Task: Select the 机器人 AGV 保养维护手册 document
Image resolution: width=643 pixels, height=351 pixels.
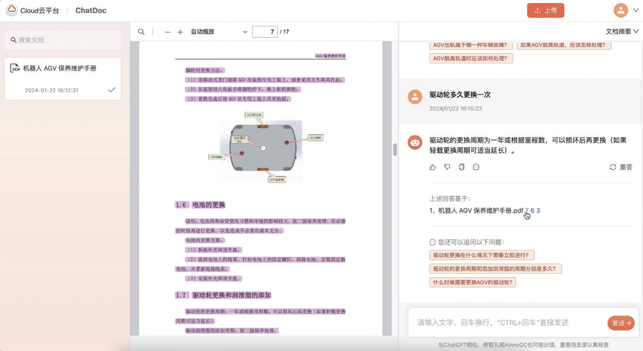Action: [x=63, y=79]
